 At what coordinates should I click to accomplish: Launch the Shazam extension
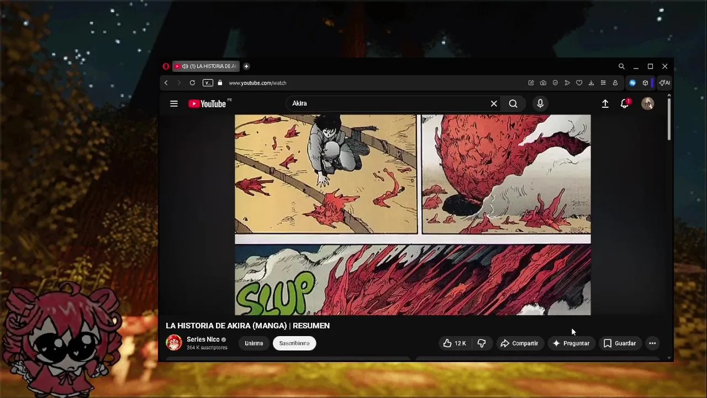(x=632, y=83)
